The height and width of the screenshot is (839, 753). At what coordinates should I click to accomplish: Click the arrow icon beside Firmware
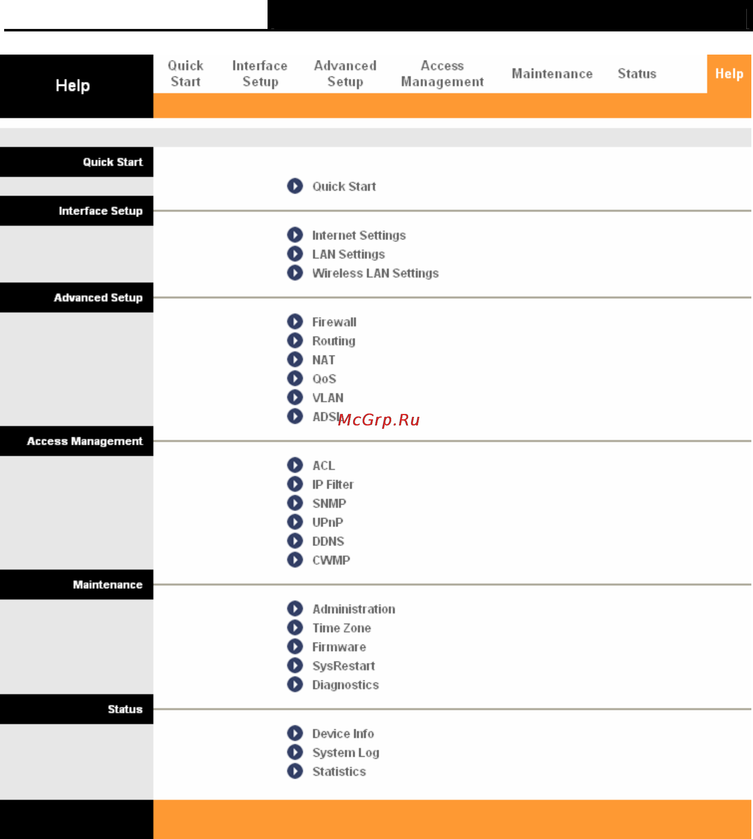coord(295,647)
